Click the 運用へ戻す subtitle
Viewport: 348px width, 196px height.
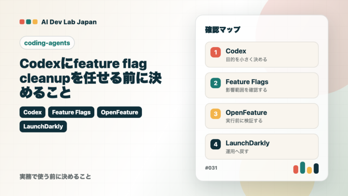coord(237,152)
